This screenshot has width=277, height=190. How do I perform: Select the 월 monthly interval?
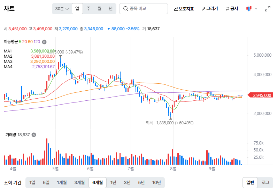pos(99,8)
